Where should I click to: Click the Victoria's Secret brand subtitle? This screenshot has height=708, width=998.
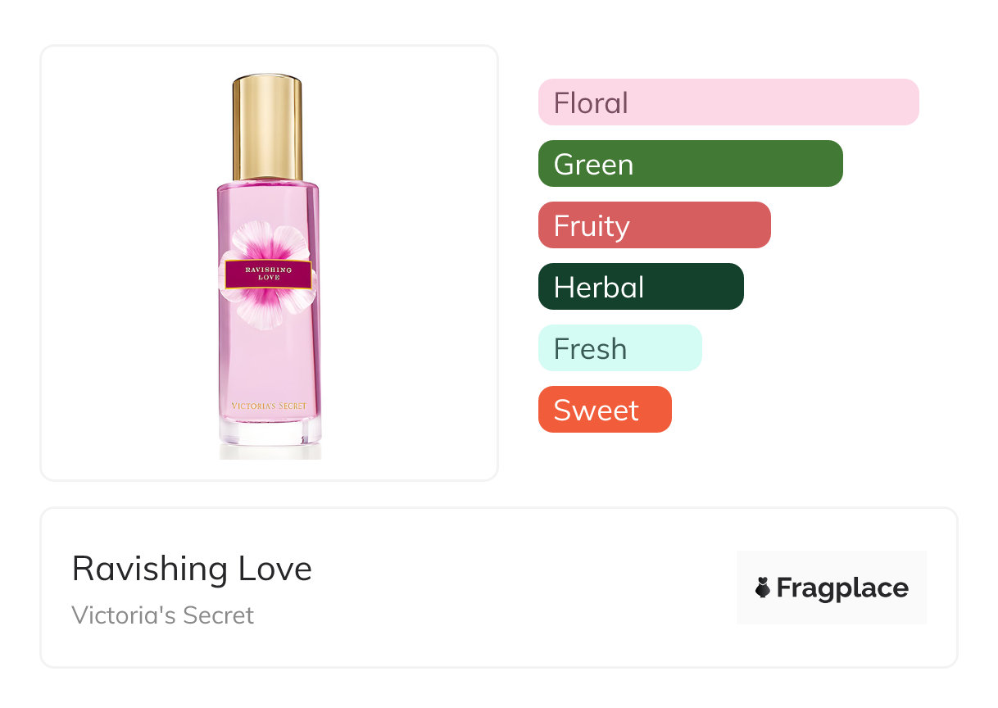pos(162,615)
